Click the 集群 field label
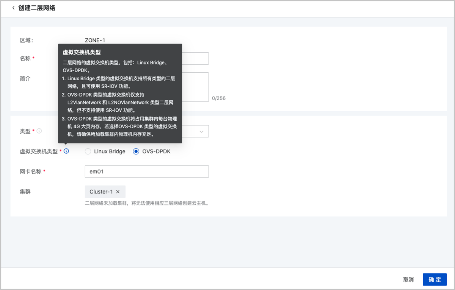 coord(25,192)
